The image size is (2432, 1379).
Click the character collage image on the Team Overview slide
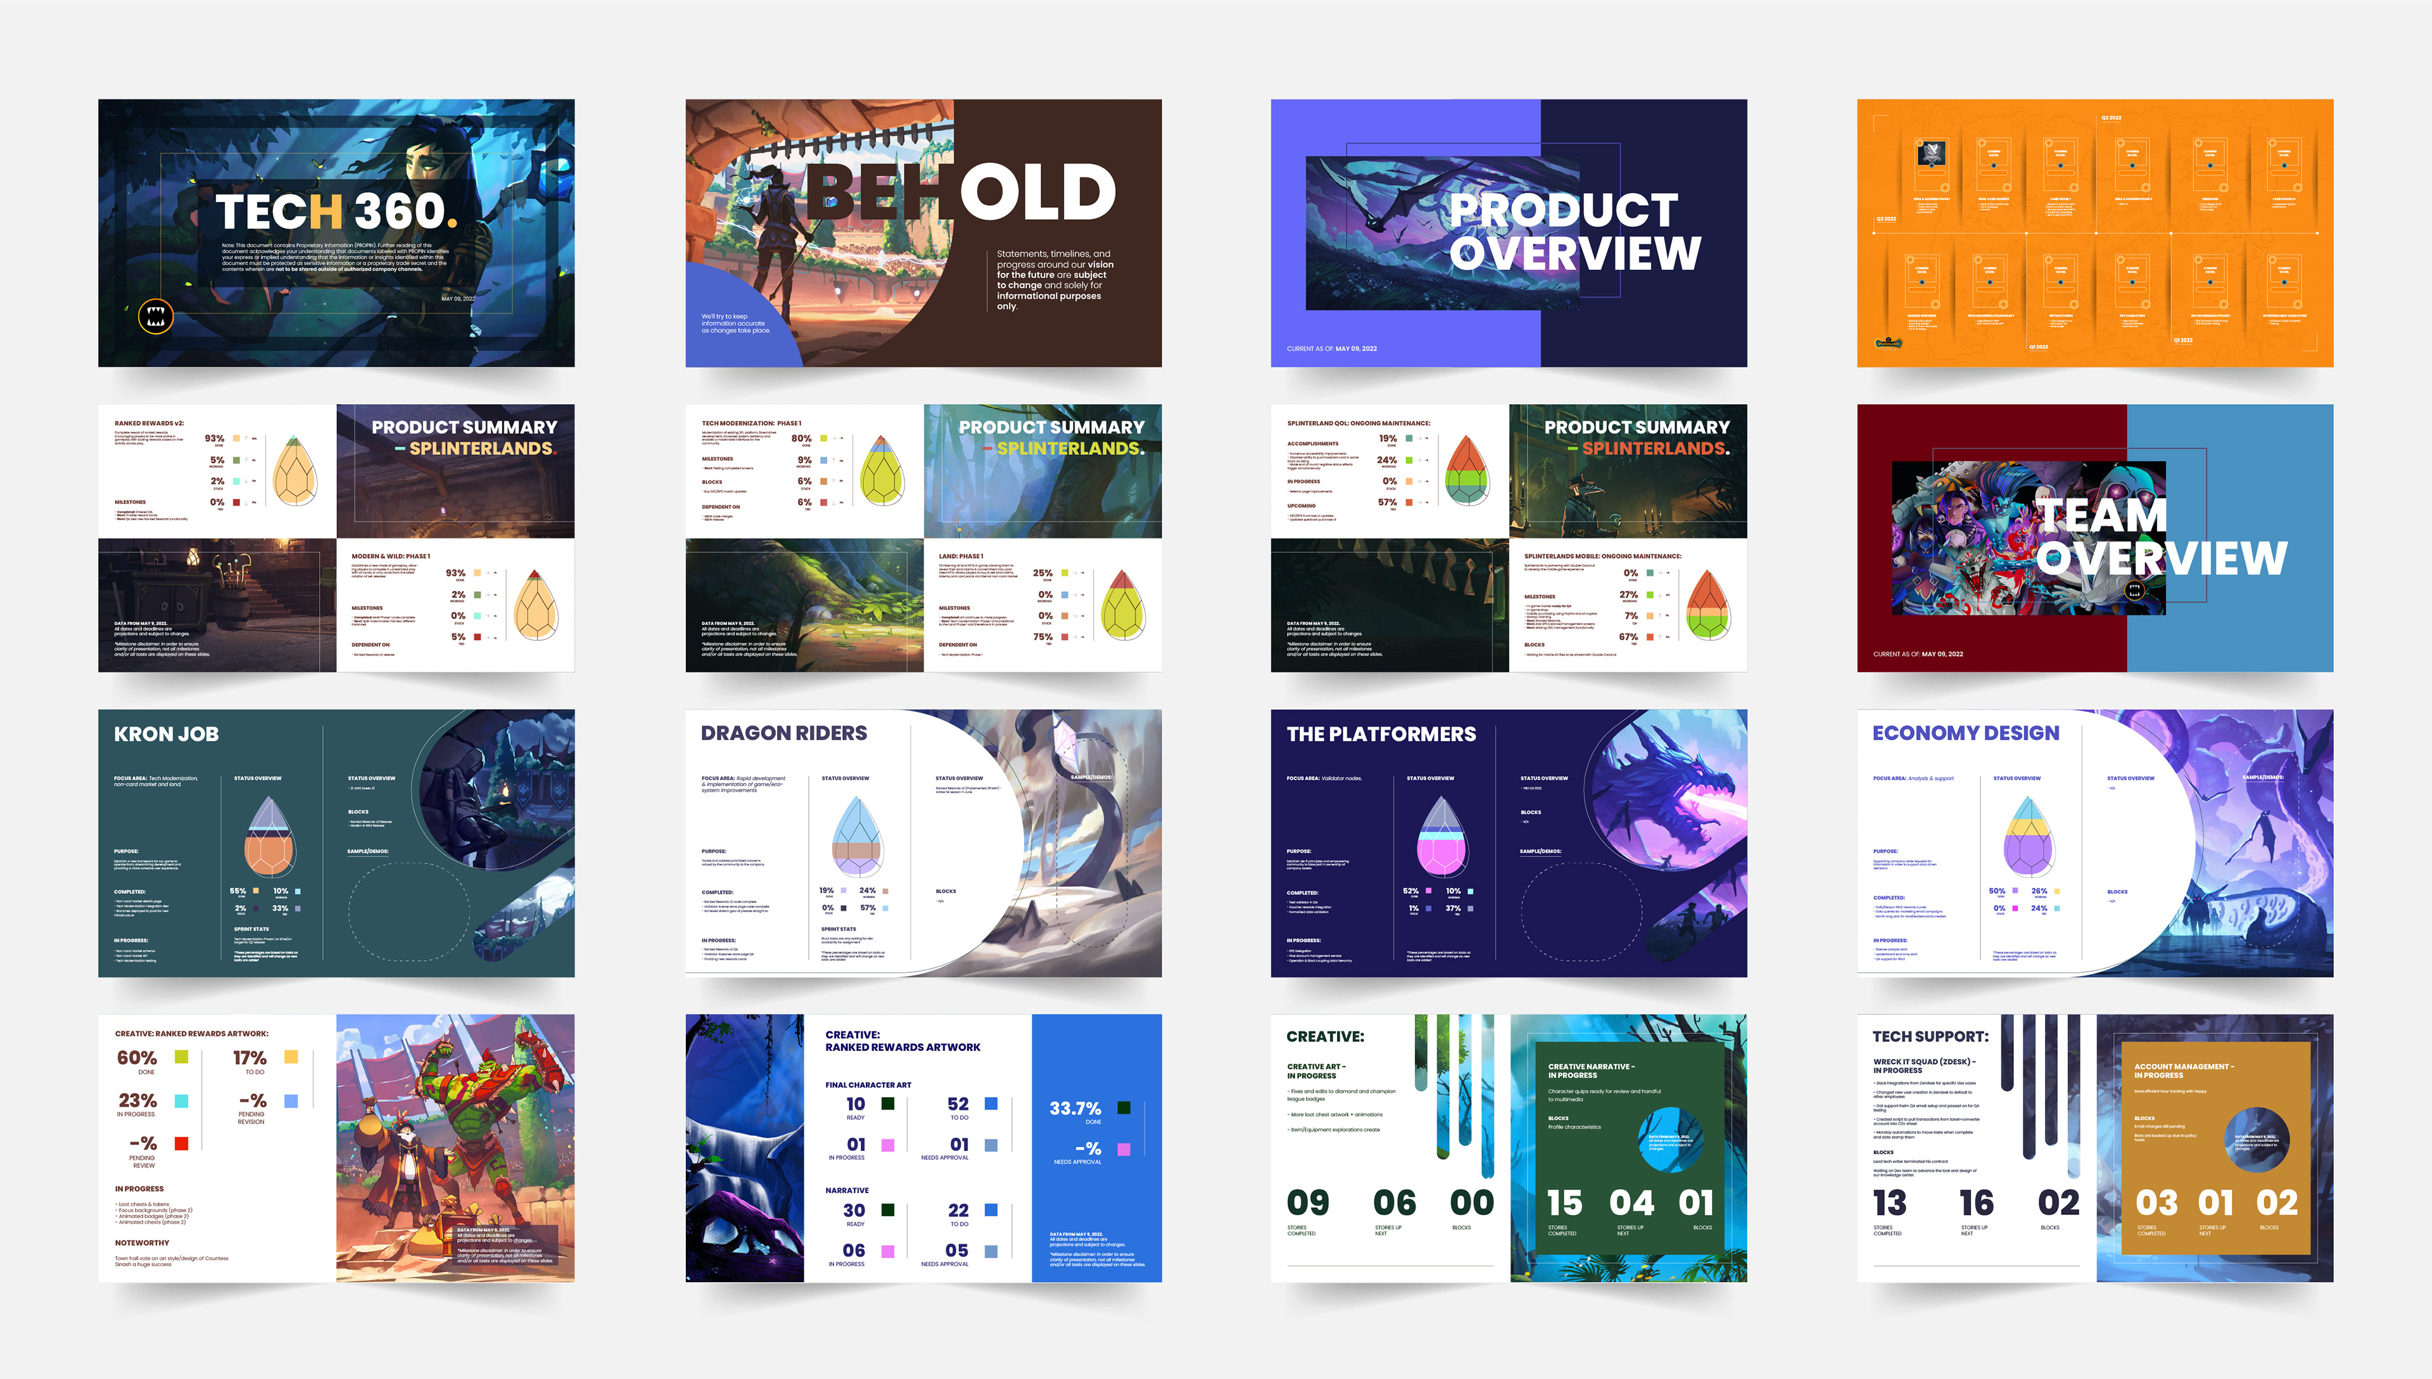click(x=2029, y=538)
